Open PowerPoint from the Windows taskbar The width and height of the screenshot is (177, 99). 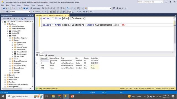tap(72, 97)
